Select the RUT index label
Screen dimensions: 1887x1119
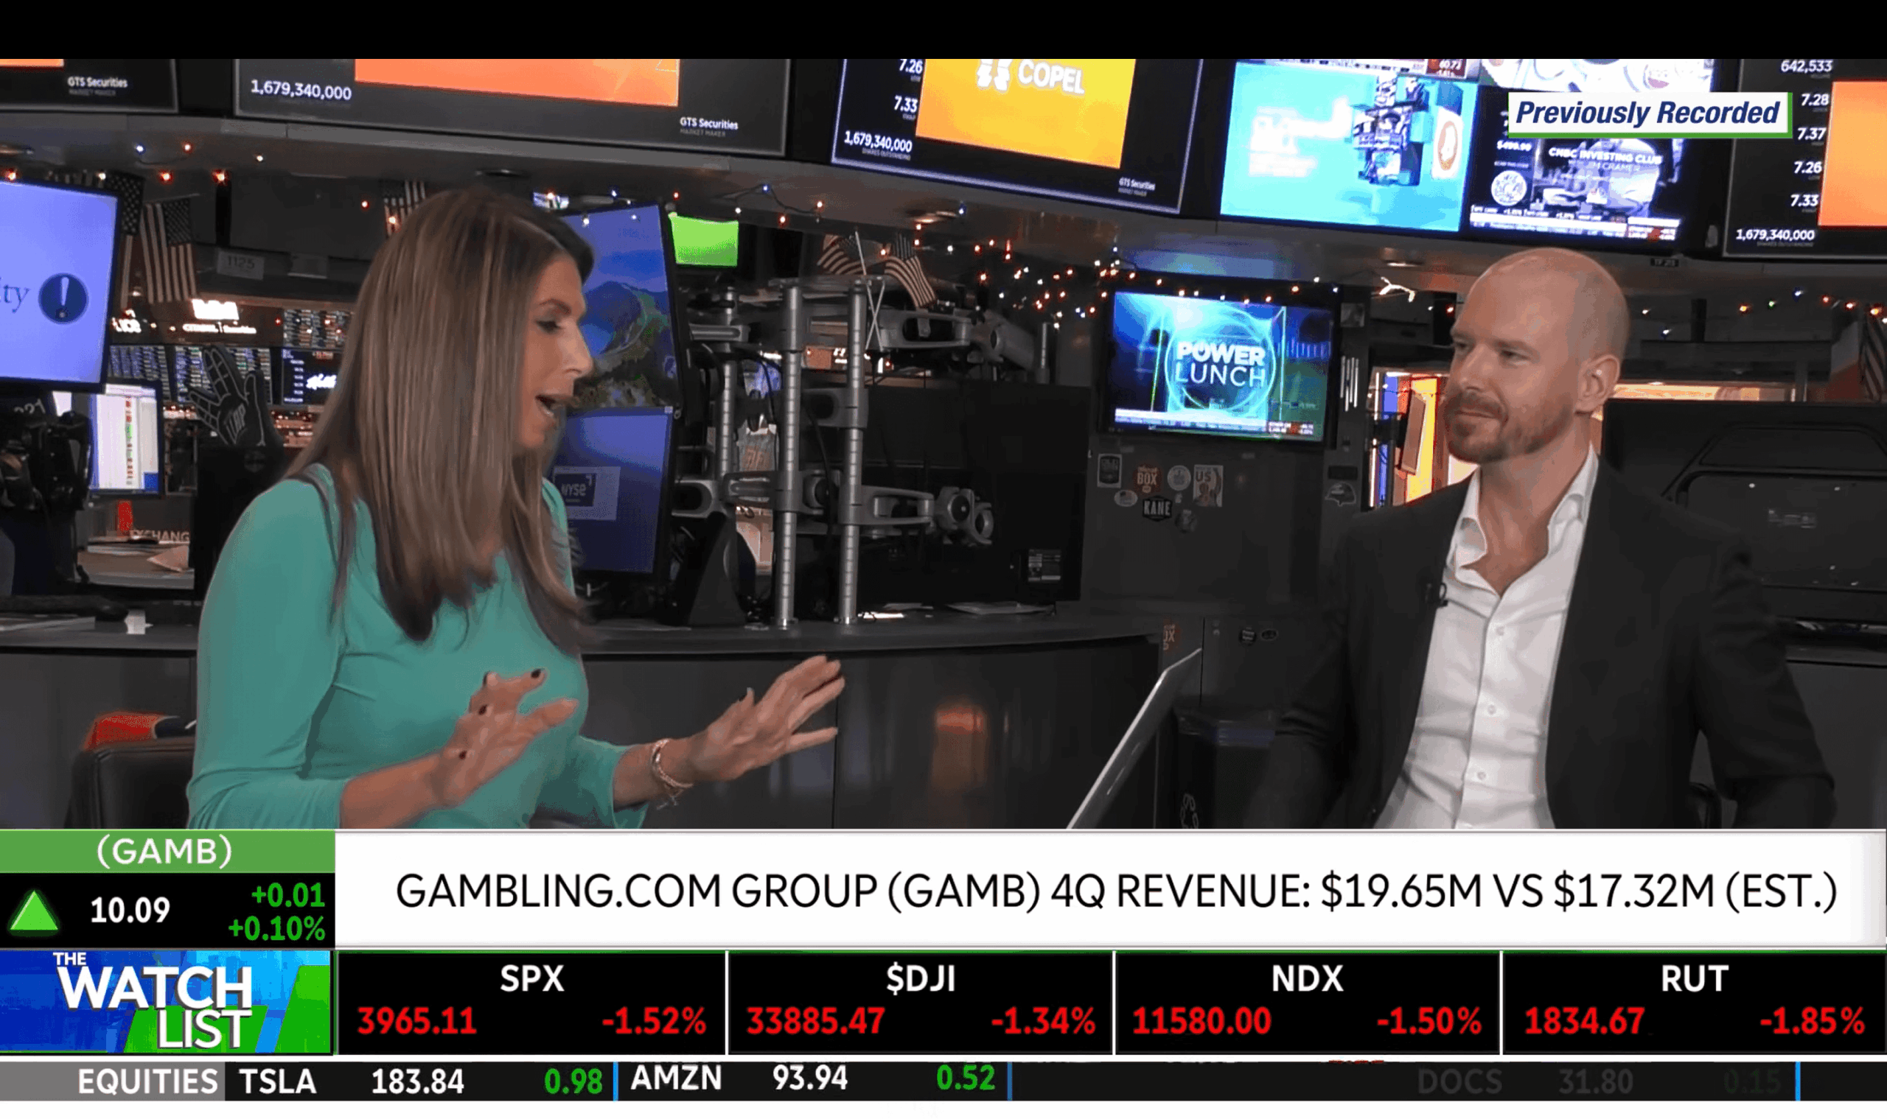[x=1695, y=979]
